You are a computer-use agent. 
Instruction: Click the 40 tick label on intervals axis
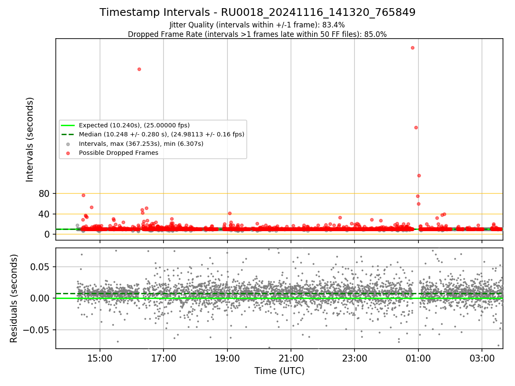coord(45,214)
